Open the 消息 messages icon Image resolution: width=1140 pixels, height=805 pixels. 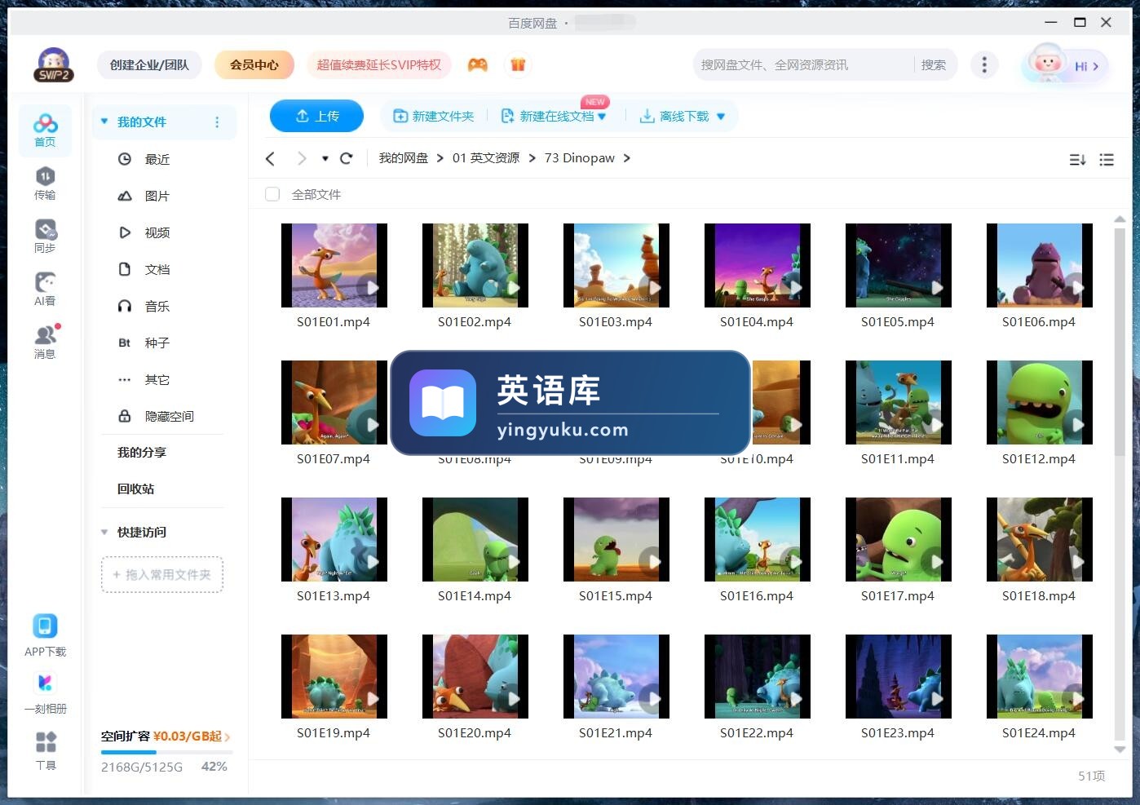pyautogui.click(x=45, y=343)
